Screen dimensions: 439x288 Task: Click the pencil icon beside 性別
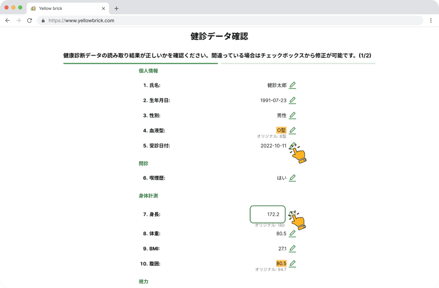pyautogui.click(x=292, y=115)
